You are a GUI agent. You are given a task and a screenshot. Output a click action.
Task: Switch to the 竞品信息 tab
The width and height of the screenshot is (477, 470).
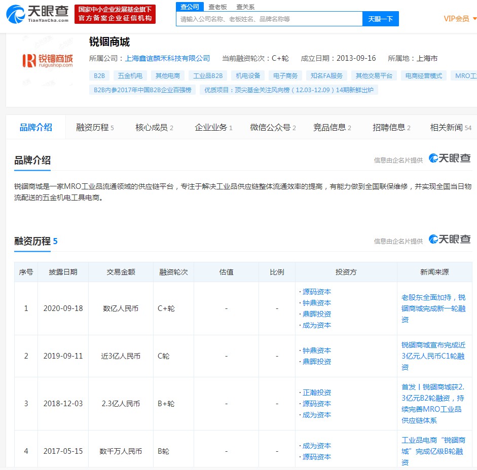point(332,128)
